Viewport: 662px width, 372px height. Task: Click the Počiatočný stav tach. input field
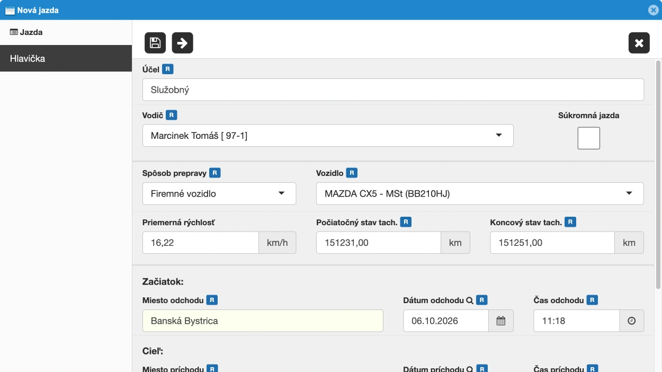tap(379, 243)
